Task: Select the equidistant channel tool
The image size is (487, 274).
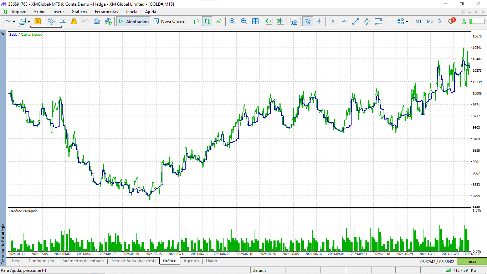Action: [367, 21]
